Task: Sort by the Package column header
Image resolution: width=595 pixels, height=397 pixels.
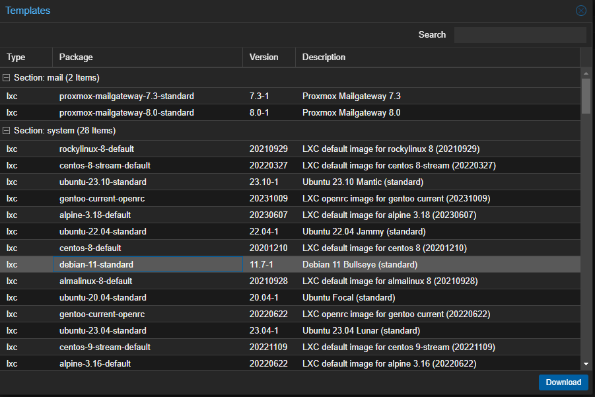Action: click(147, 57)
